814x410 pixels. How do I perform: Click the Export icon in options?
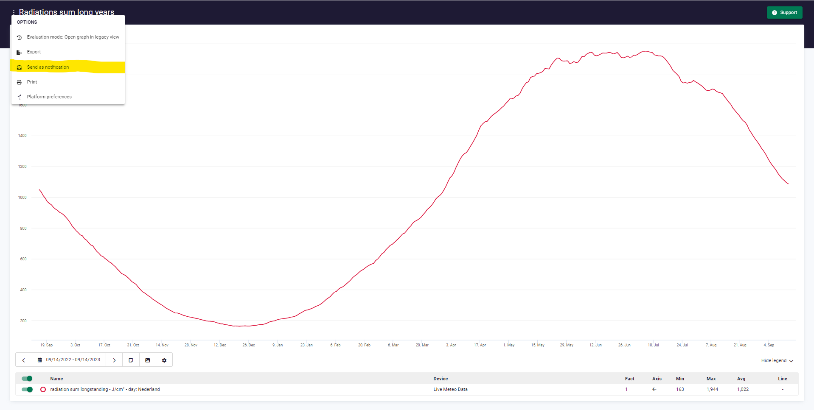[x=19, y=53]
